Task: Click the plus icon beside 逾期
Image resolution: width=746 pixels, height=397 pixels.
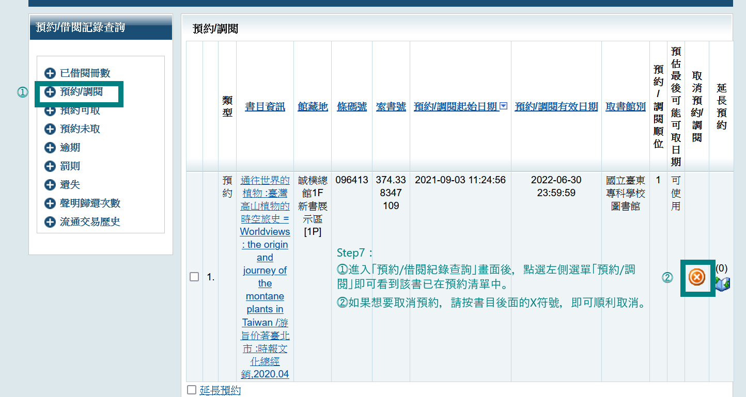Action: tap(50, 148)
